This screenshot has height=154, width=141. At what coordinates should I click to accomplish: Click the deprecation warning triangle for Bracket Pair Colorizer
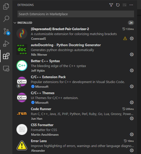[x=125, y=38]
